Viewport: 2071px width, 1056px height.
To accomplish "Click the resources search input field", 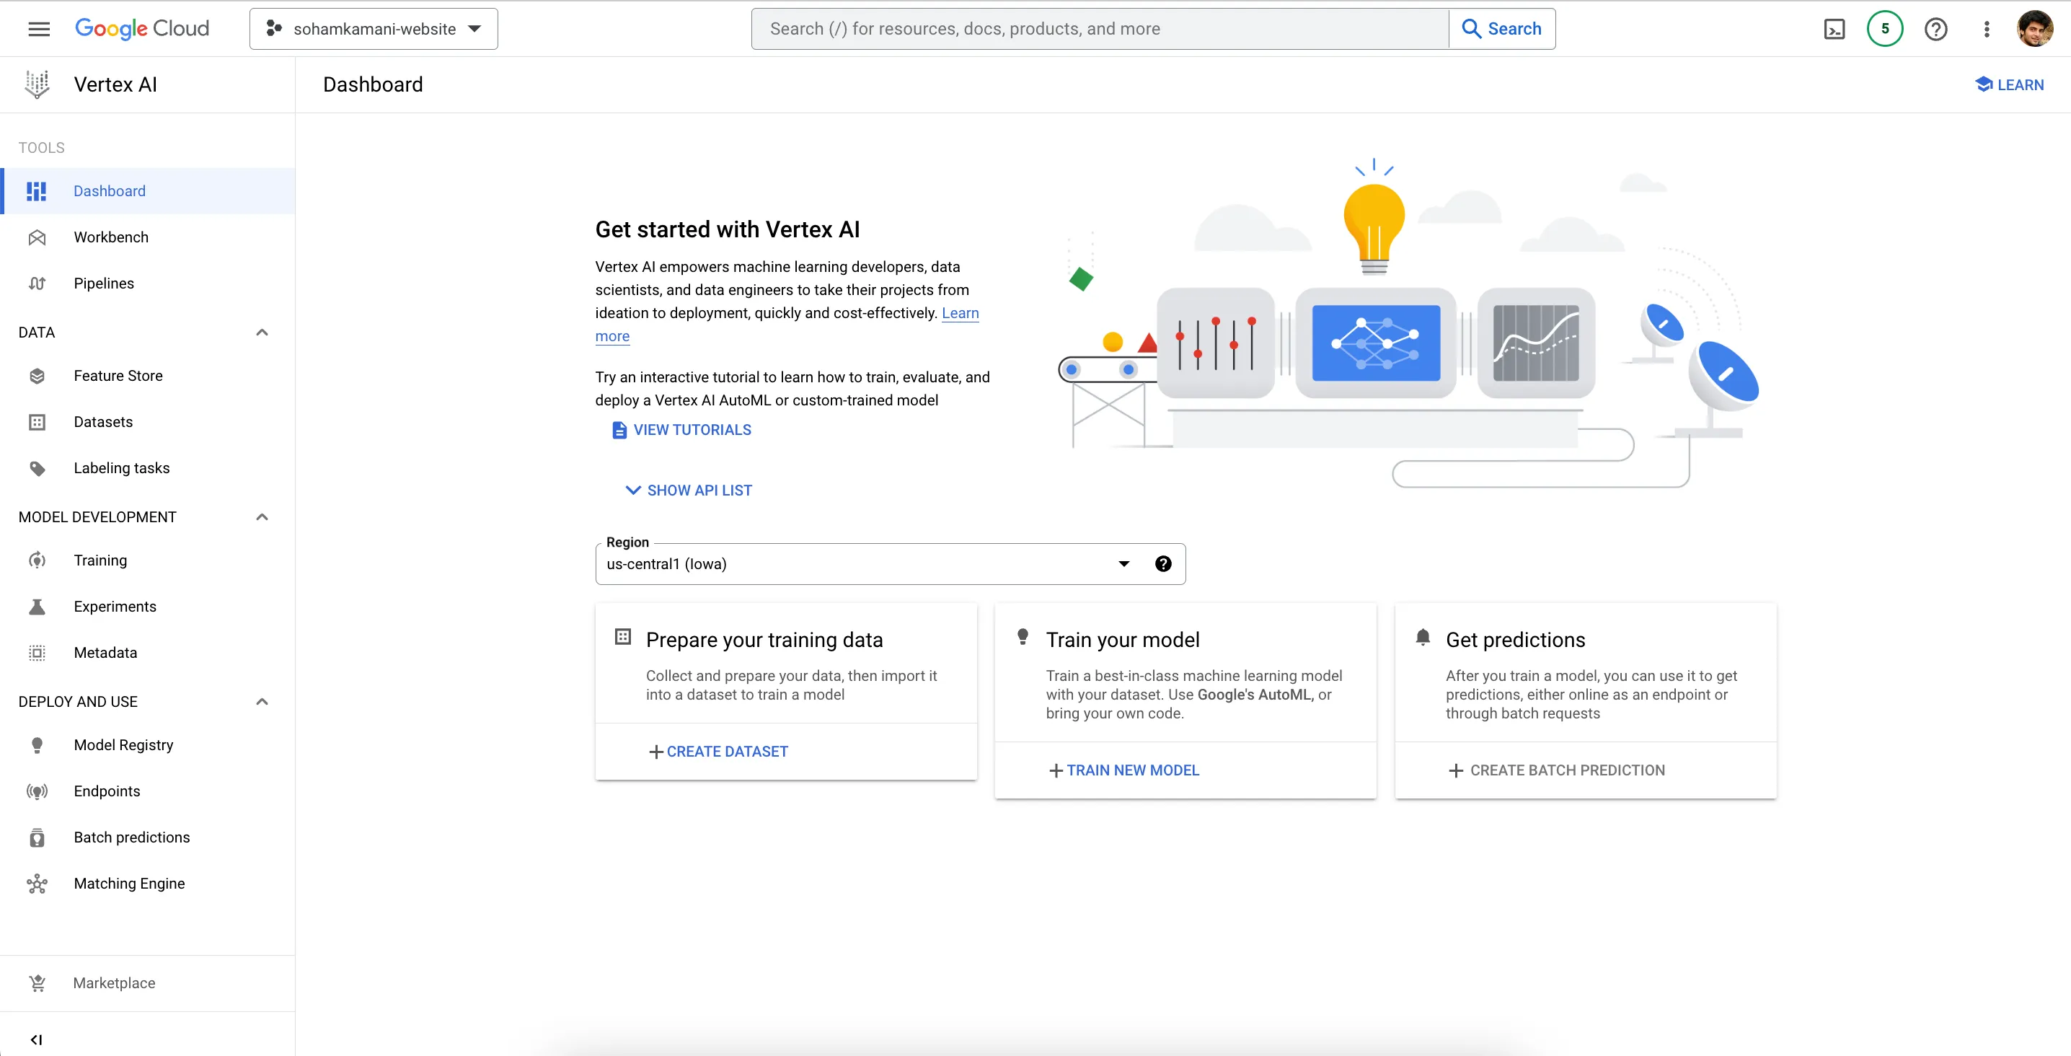I will [1100, 29].
